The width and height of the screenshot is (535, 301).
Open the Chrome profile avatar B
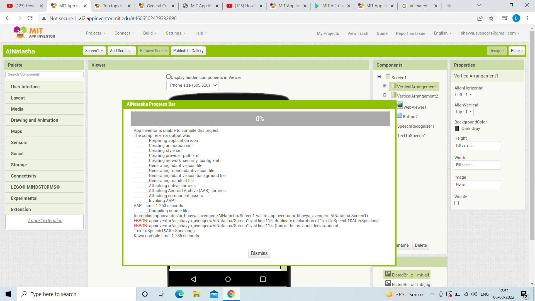(516, 18)
